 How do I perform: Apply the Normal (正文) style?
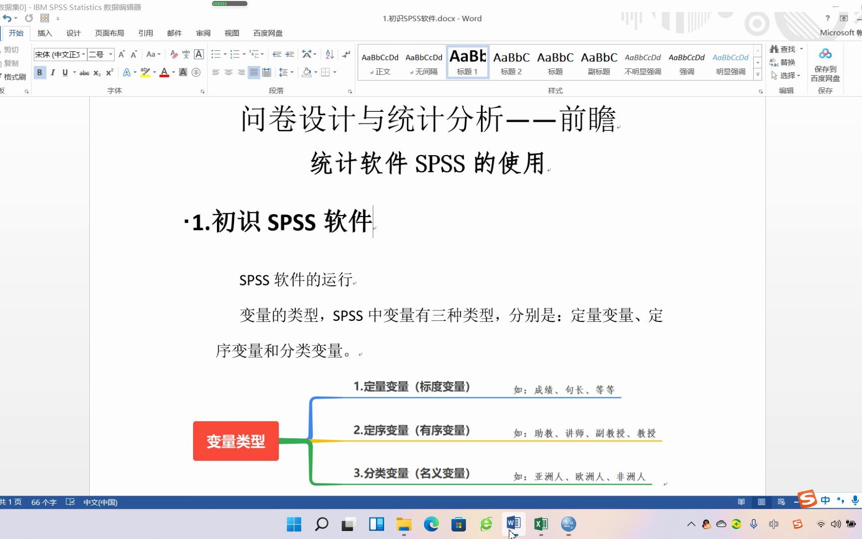pos(380,63)
